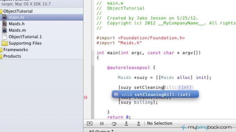
Task: Click the Step Into debug button
Action: [126, 124]
